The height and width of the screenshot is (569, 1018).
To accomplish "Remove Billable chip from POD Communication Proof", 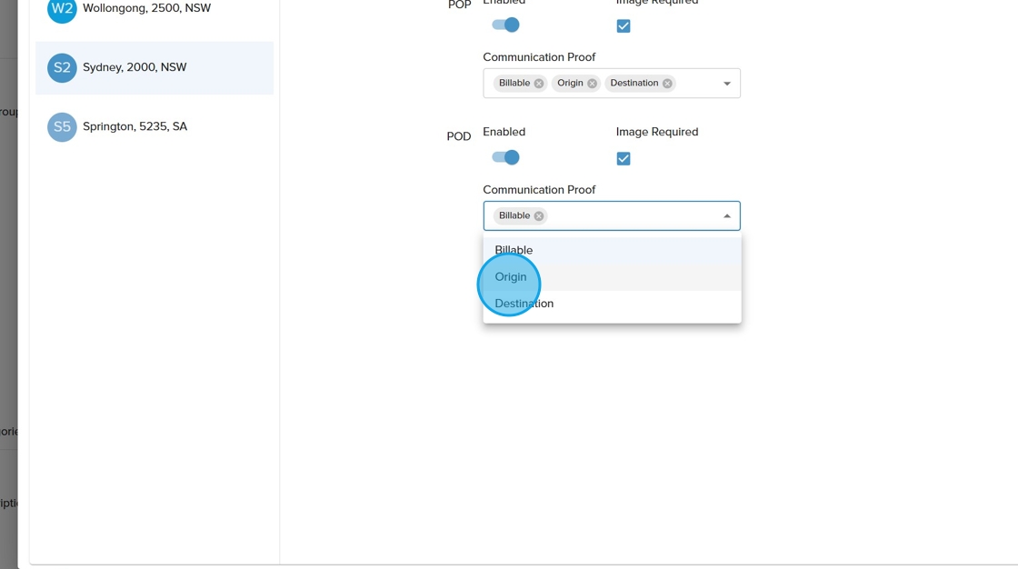I will [539, 216].
